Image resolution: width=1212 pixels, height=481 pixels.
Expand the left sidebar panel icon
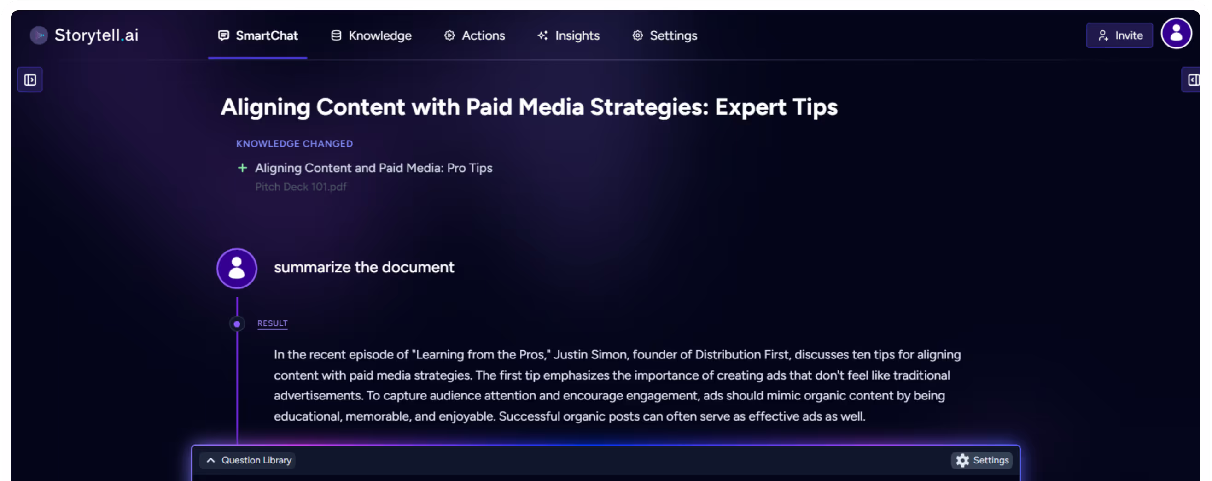pyautogui.click(x=30, y=80)
